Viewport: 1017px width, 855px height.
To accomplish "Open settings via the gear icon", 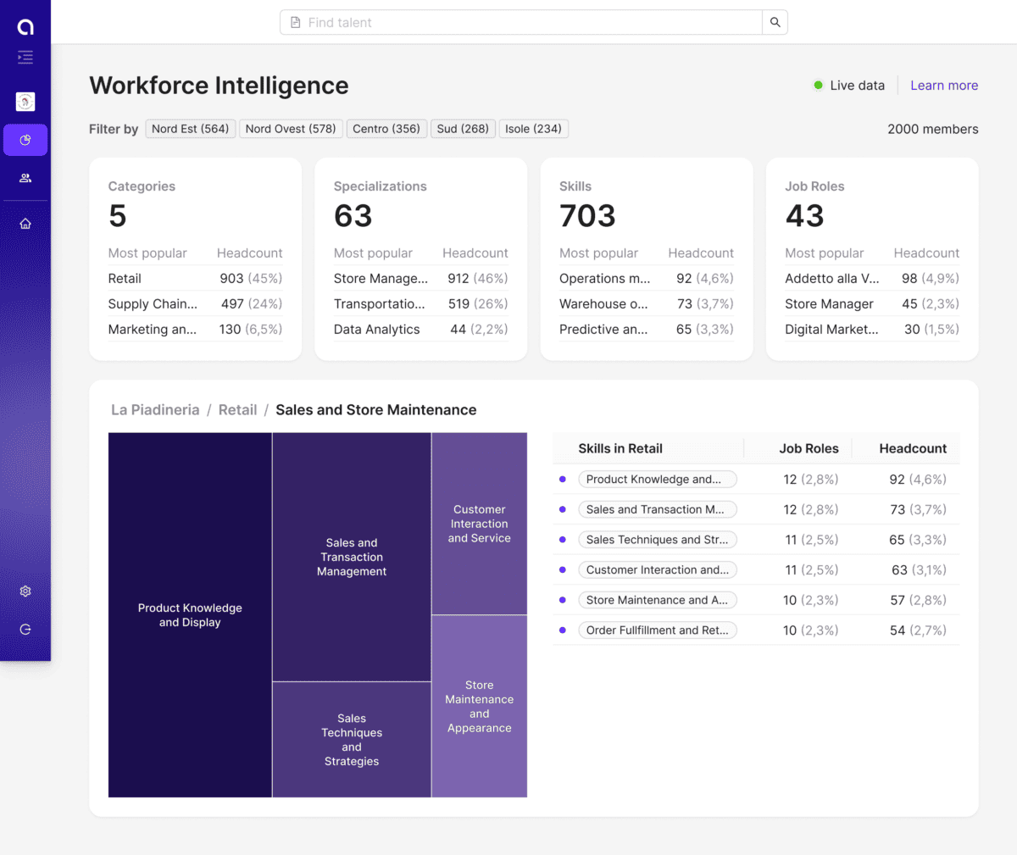I will tap(25, 591).
